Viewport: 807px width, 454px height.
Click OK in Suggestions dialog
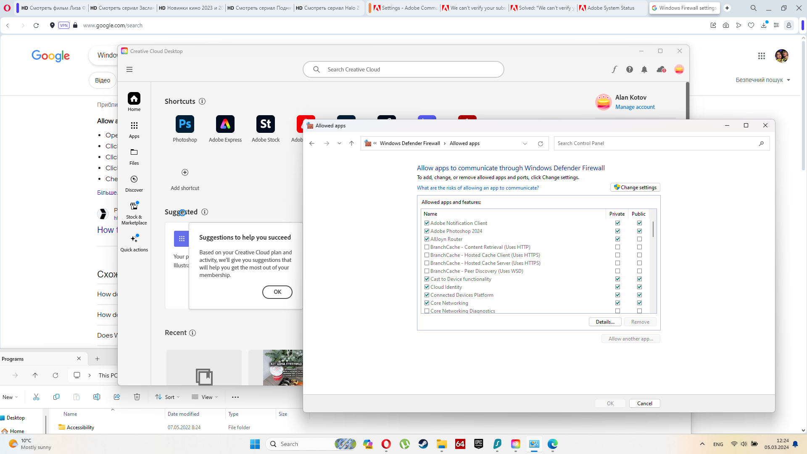pyautogui.click(x=277, y=292)
